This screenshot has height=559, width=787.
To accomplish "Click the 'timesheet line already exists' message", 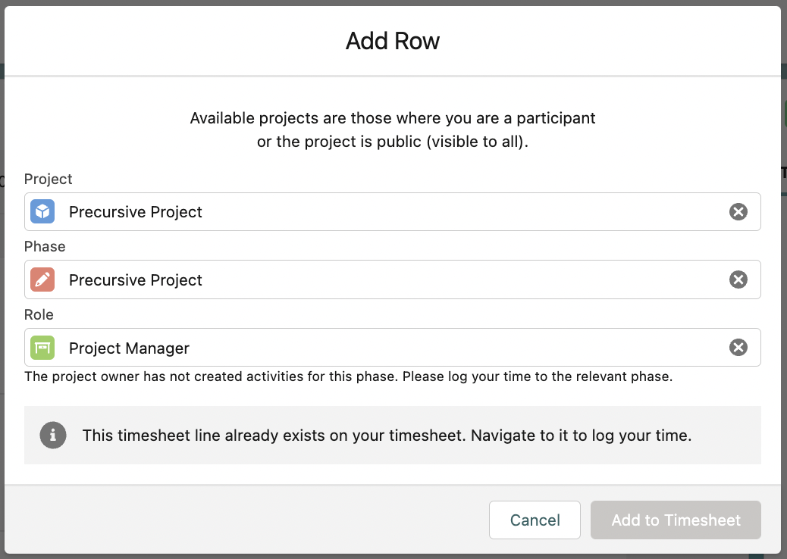I will pos(387,436).
